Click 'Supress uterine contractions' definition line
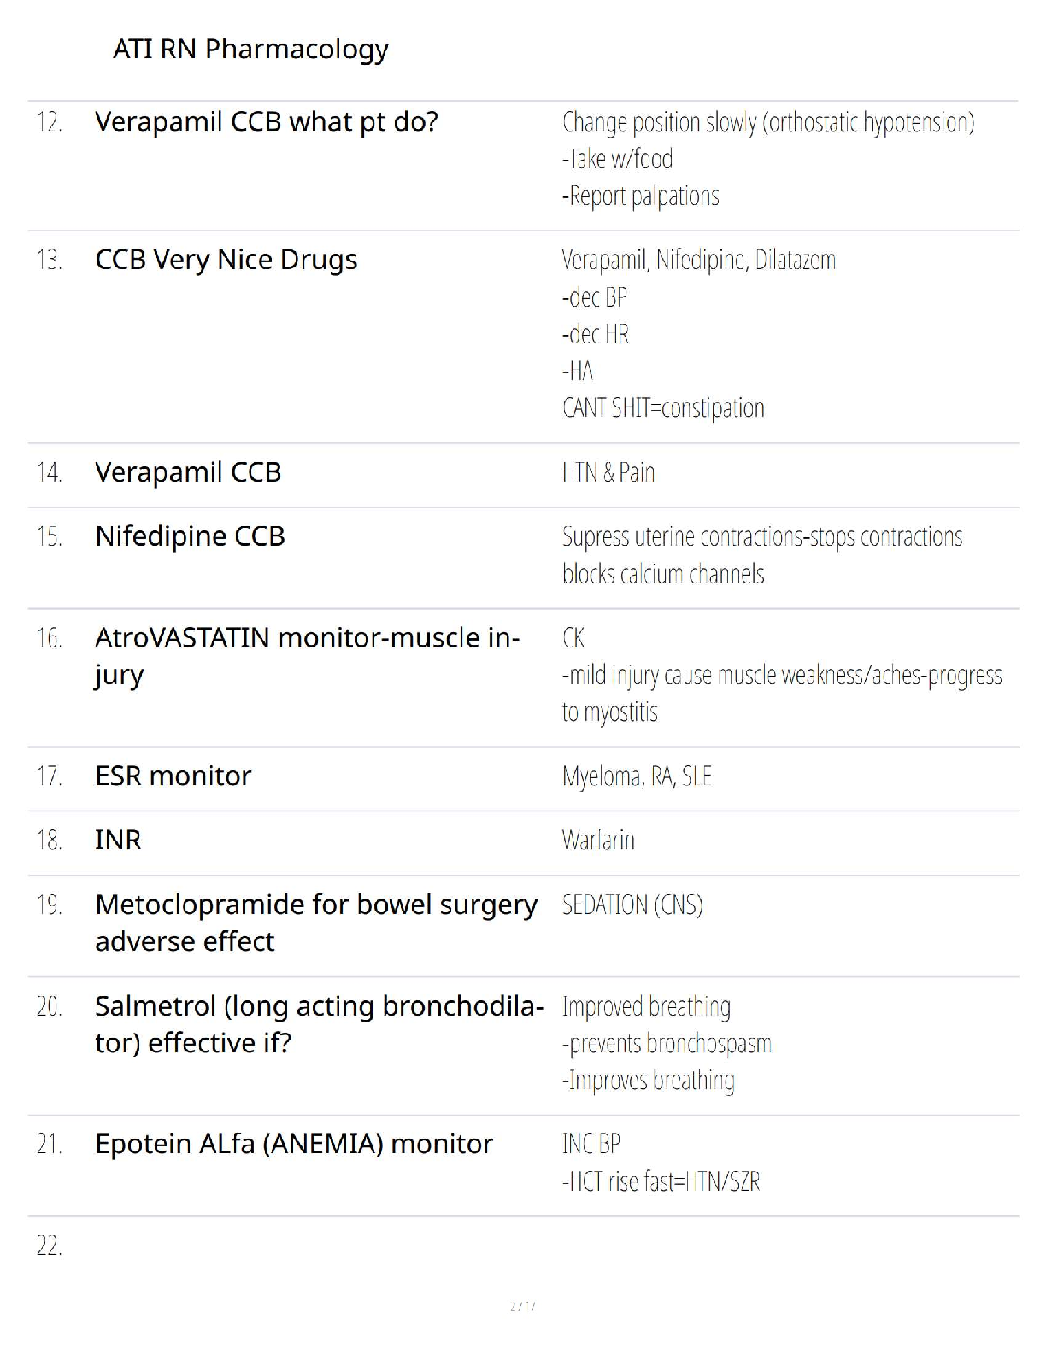Screen dimensions: 1046x1353 tap(761, 537)
